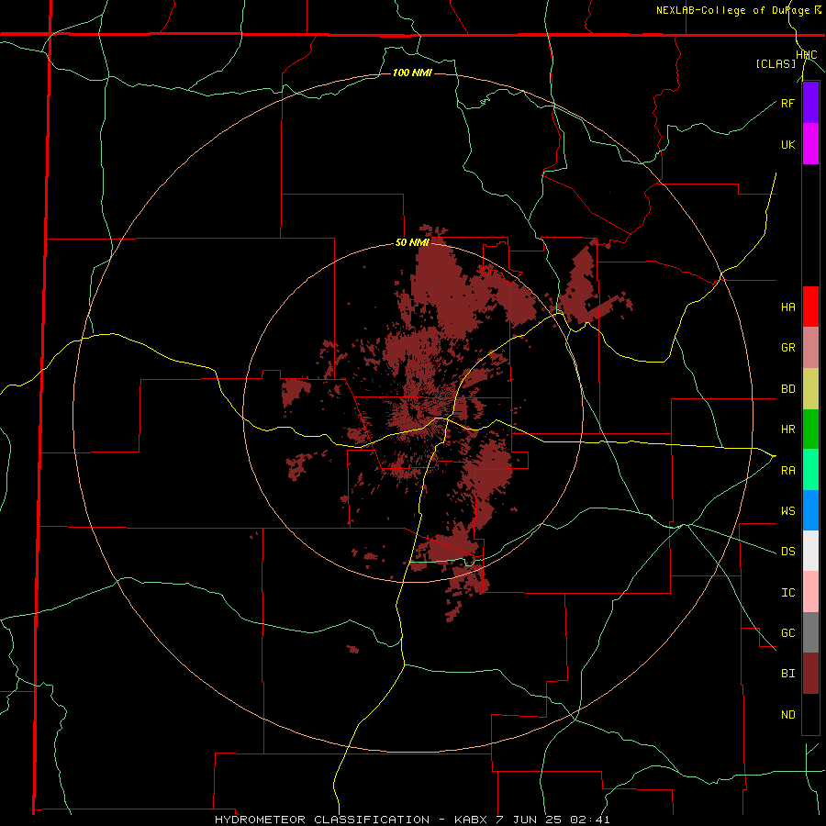This screenshot has width=826, height=826.
Task: Pick the gray GC legend swatch
Action: click(x=810, y=632)
